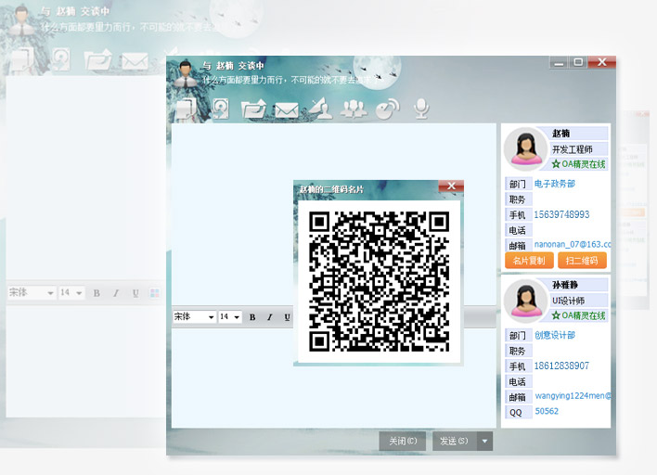This screenshot has width=657, height=475.
Task: Click the remote assistance satellite-person icon
Action: coord(321,109)
